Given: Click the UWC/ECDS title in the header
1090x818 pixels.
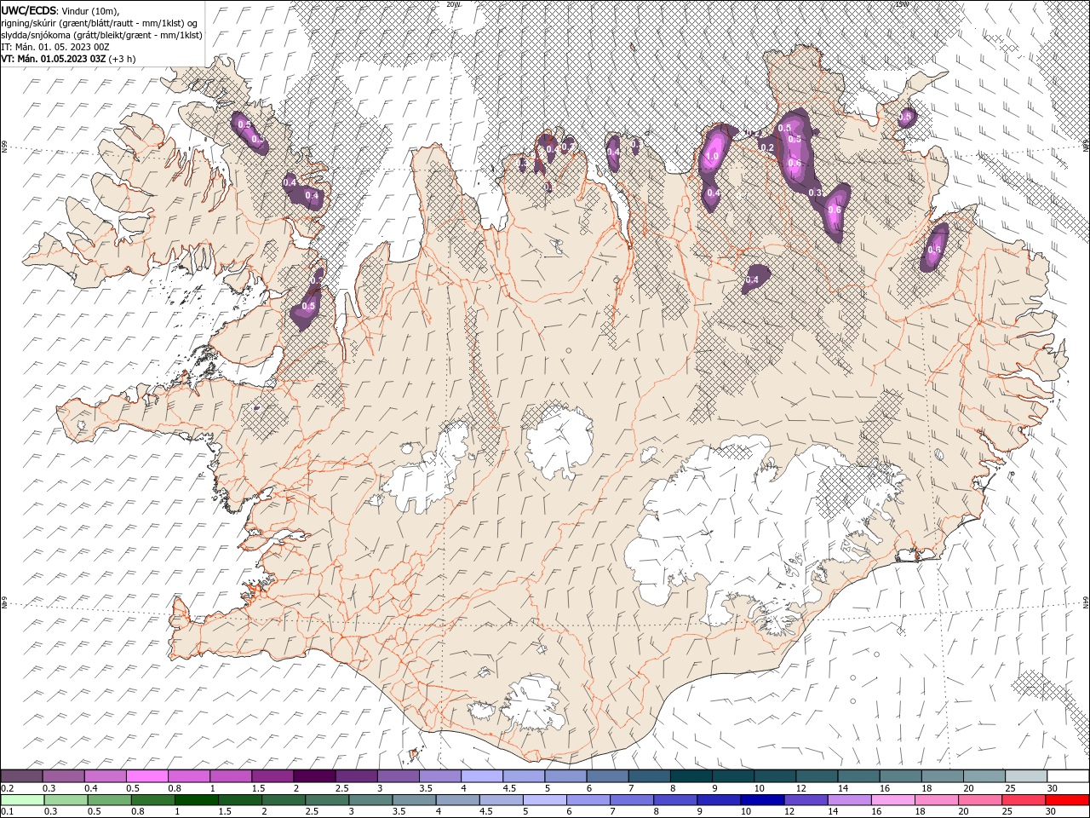Looking at the screenshot, I should coord(29,10).
